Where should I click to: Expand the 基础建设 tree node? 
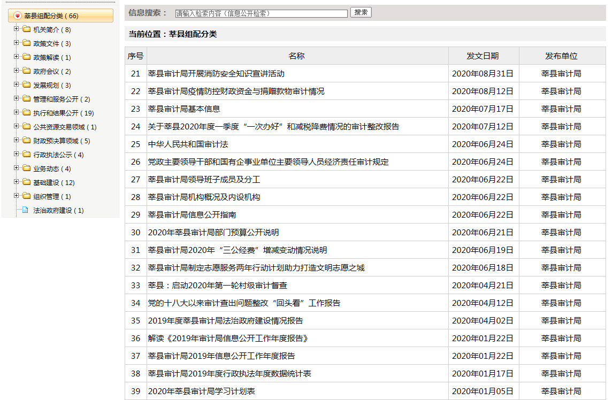(x=16, y=182)
